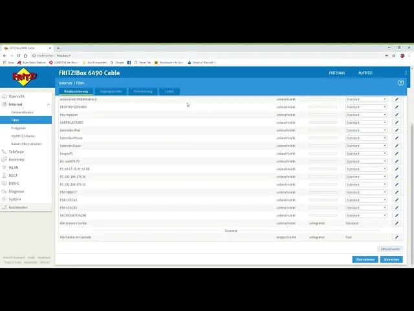Open the edit pencil for GABRIELATURBO
Screen dimensions: 414x311
pos(397,122)
